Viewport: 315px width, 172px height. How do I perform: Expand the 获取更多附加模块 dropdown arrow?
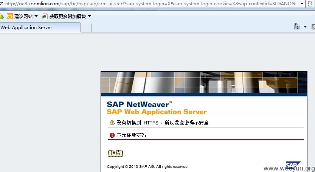point(89,16)
